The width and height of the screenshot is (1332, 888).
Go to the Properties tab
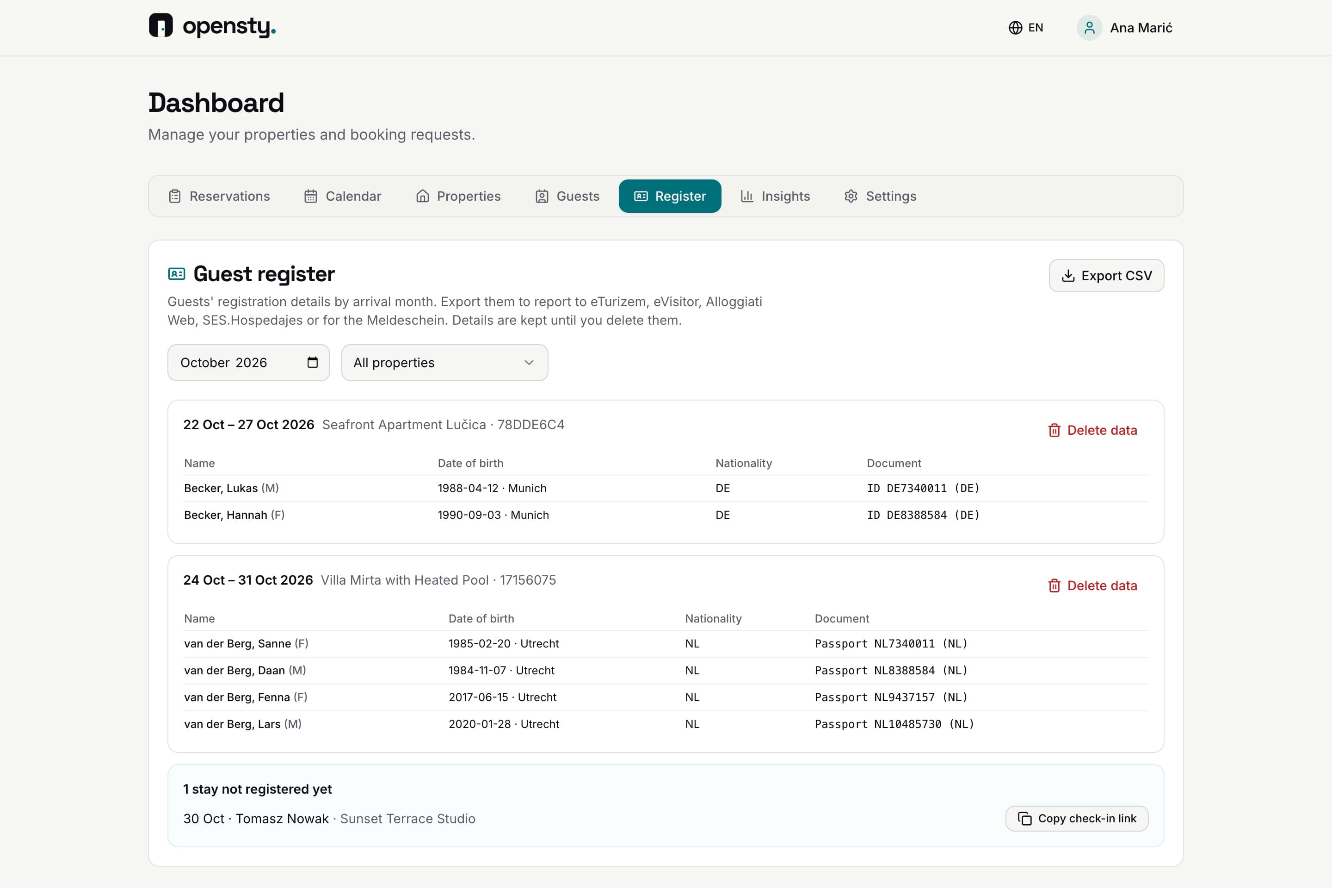click(458, 196)
